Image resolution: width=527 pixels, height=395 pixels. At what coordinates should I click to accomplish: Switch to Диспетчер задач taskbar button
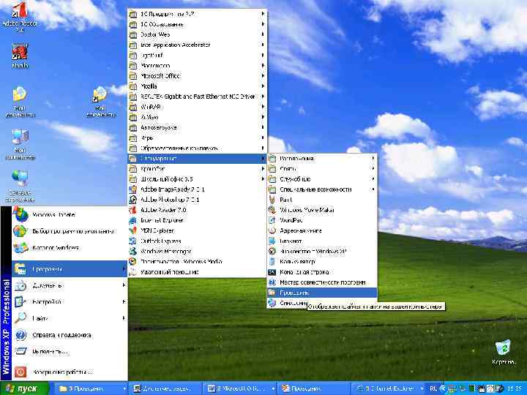[165, 388]
